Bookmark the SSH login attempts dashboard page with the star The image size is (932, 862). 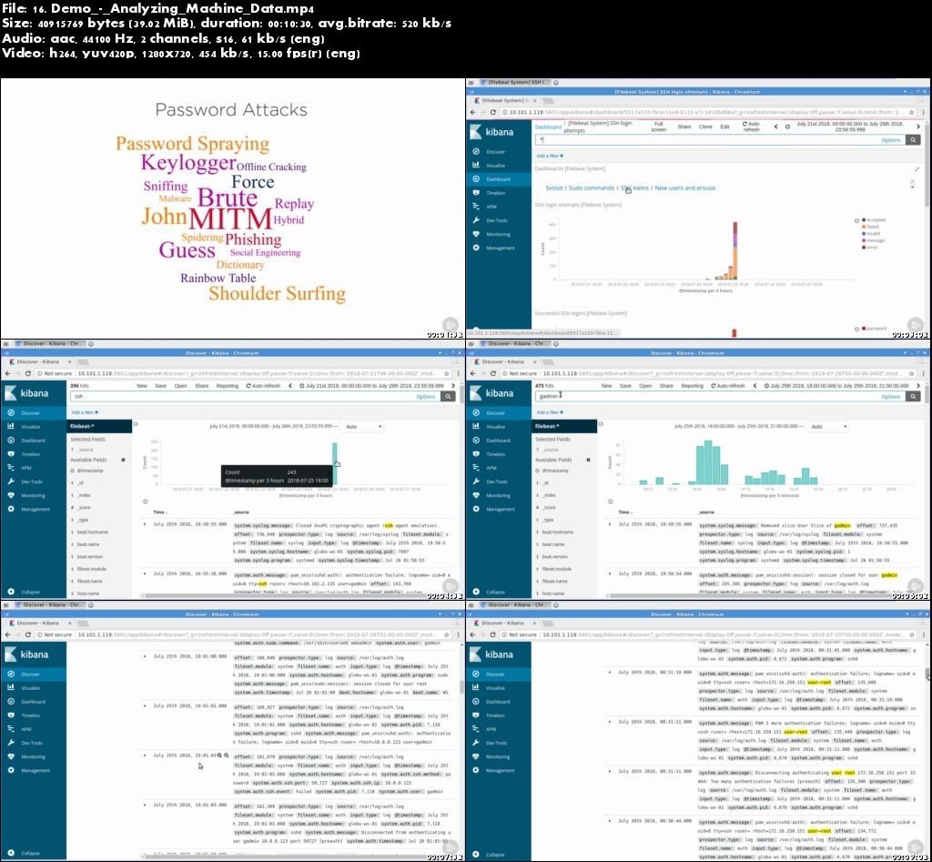[912, 112]
